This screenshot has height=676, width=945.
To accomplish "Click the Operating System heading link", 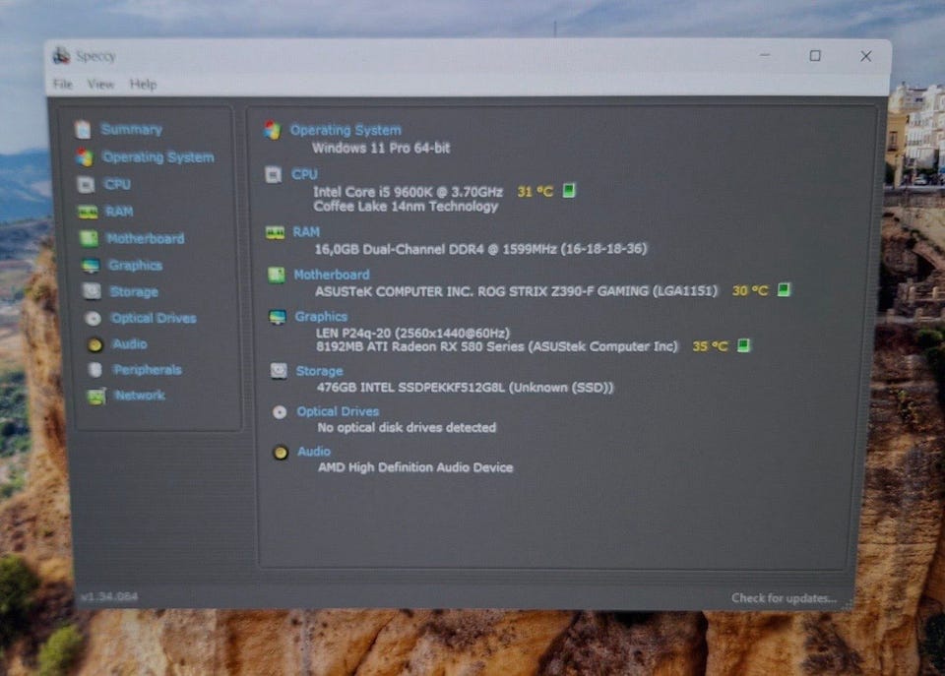I will tap(346, 130).
